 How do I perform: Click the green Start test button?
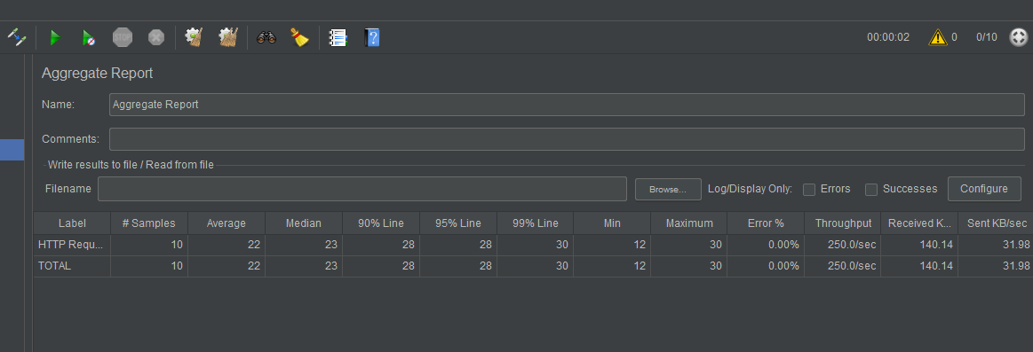point(55,37)
